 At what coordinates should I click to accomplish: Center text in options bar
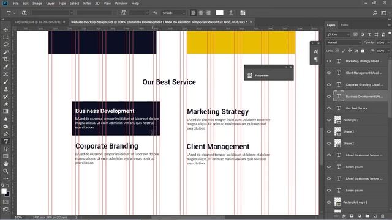[201, 13]
